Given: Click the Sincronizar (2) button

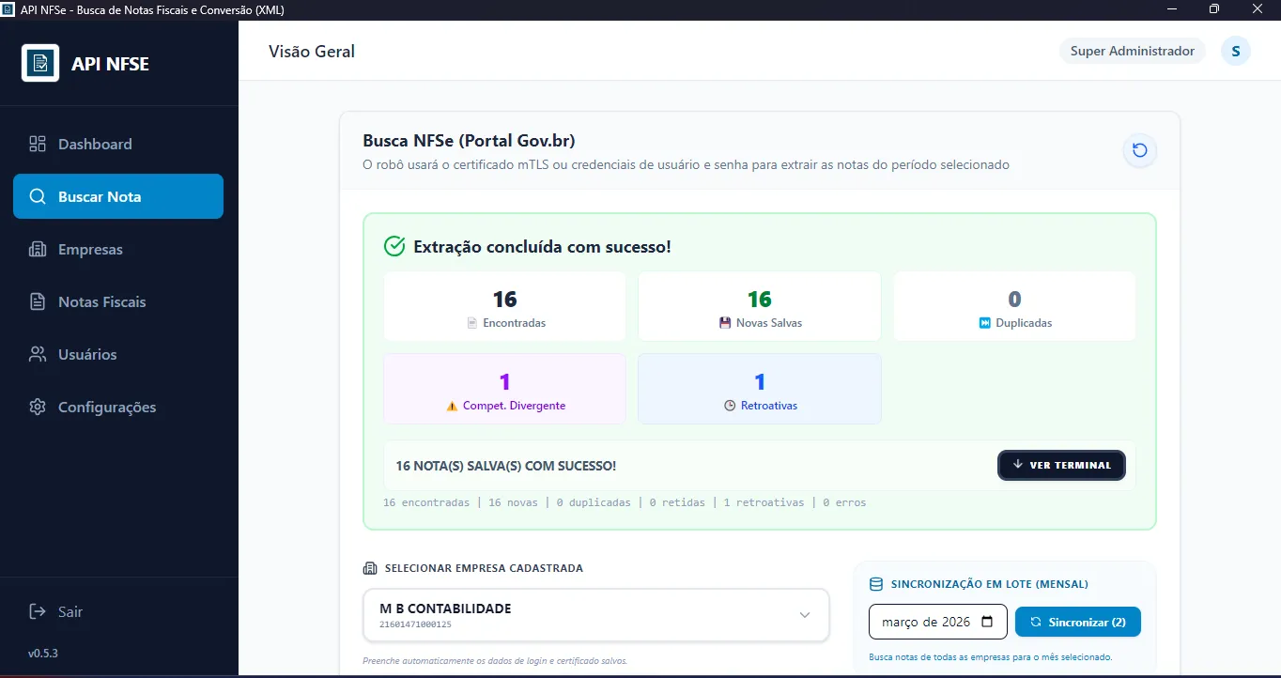Looking at the screenshot, I should tap(1078, 622).
